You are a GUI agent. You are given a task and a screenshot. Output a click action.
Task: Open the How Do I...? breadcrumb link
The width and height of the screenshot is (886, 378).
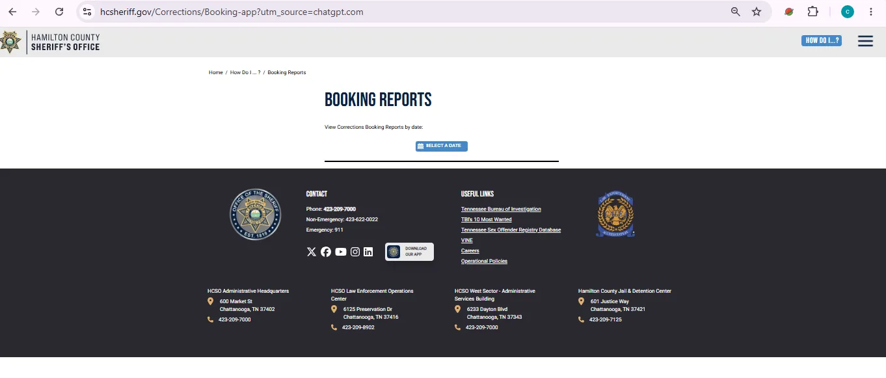[245, 73]
